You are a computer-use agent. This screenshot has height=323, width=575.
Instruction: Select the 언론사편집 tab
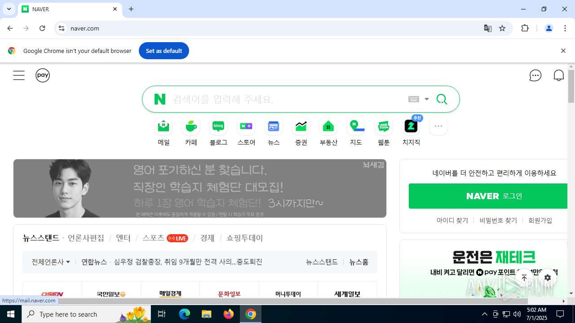click(x=86, y=238)
